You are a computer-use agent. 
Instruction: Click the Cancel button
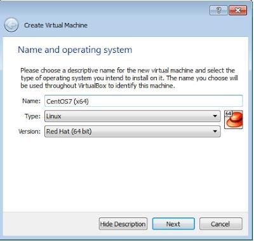point(220,224)
